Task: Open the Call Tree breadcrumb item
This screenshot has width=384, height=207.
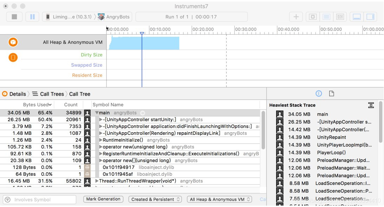Action: (80, 94)
